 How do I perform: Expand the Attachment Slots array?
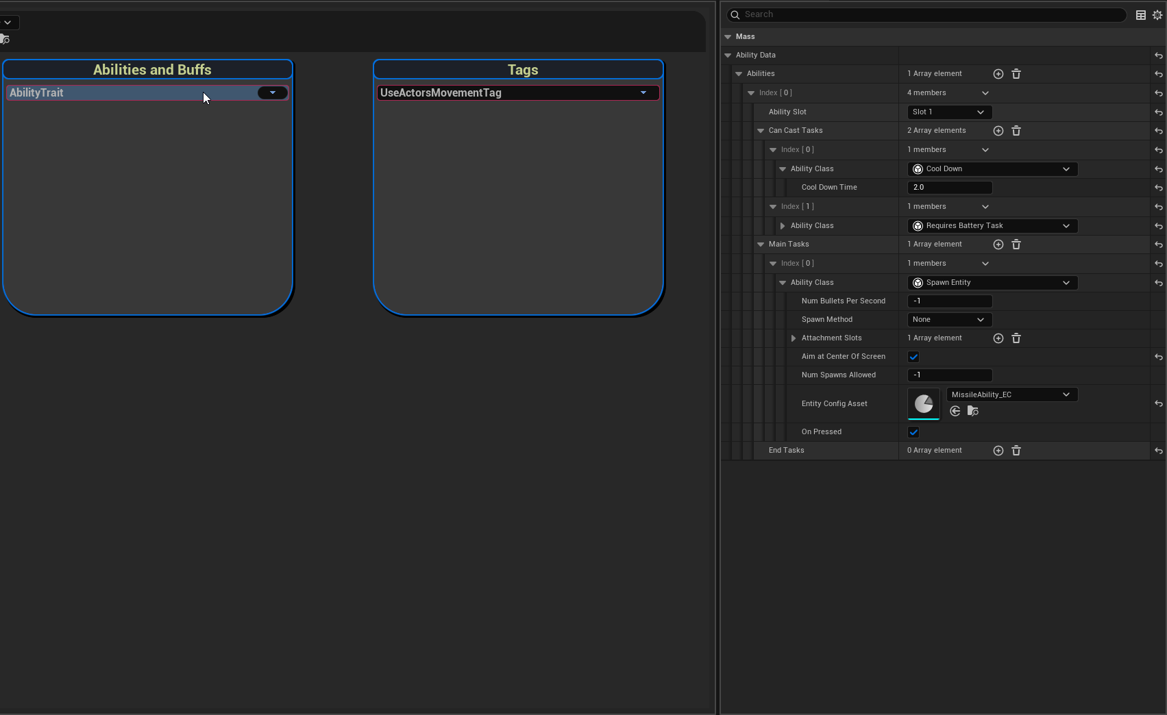(x=794, y=338)
